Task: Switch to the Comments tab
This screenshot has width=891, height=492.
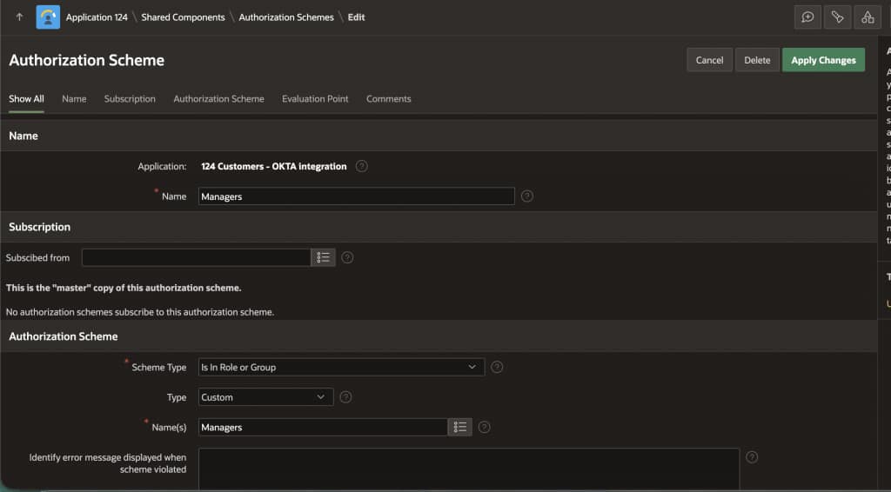Action: click(389, 99)
